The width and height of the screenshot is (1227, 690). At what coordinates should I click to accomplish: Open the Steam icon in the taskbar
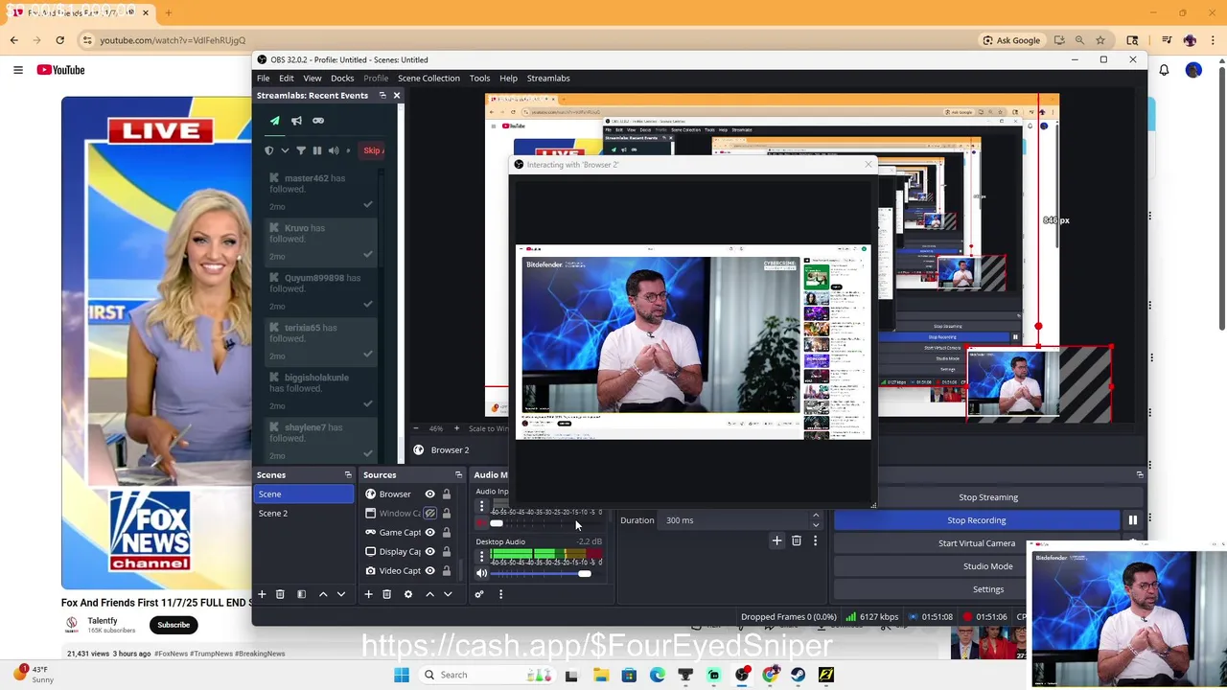click(x=798, y=675)
